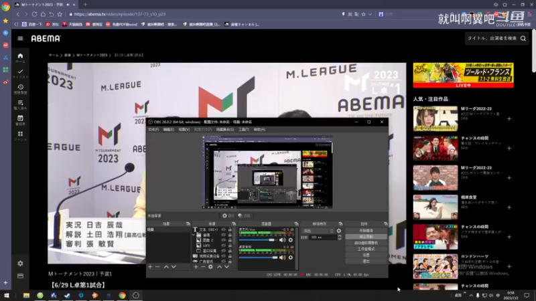Toggle visibility of the 文本 (GDI+) source
The height and width of the screenshot is (301, 536).
point(224,229)
